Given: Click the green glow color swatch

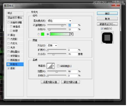Looking at the screenshot, I should tap(43, 34).
